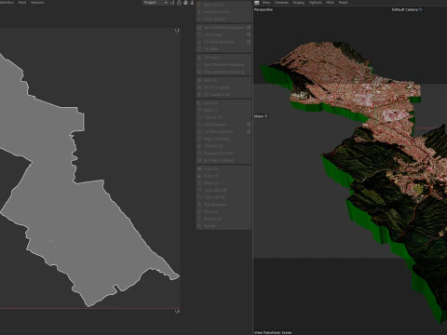Click Fit UV to Canvas
The image size is (447, 335).
(x=223, y=87)
